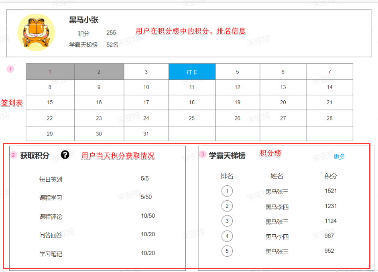Viewport: 378px width, 272px height.
Task: Click the 10/50 course comment score
Action: [148, 216]
